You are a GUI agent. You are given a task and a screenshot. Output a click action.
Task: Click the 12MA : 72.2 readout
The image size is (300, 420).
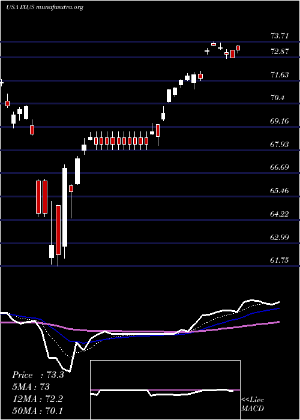37,399
